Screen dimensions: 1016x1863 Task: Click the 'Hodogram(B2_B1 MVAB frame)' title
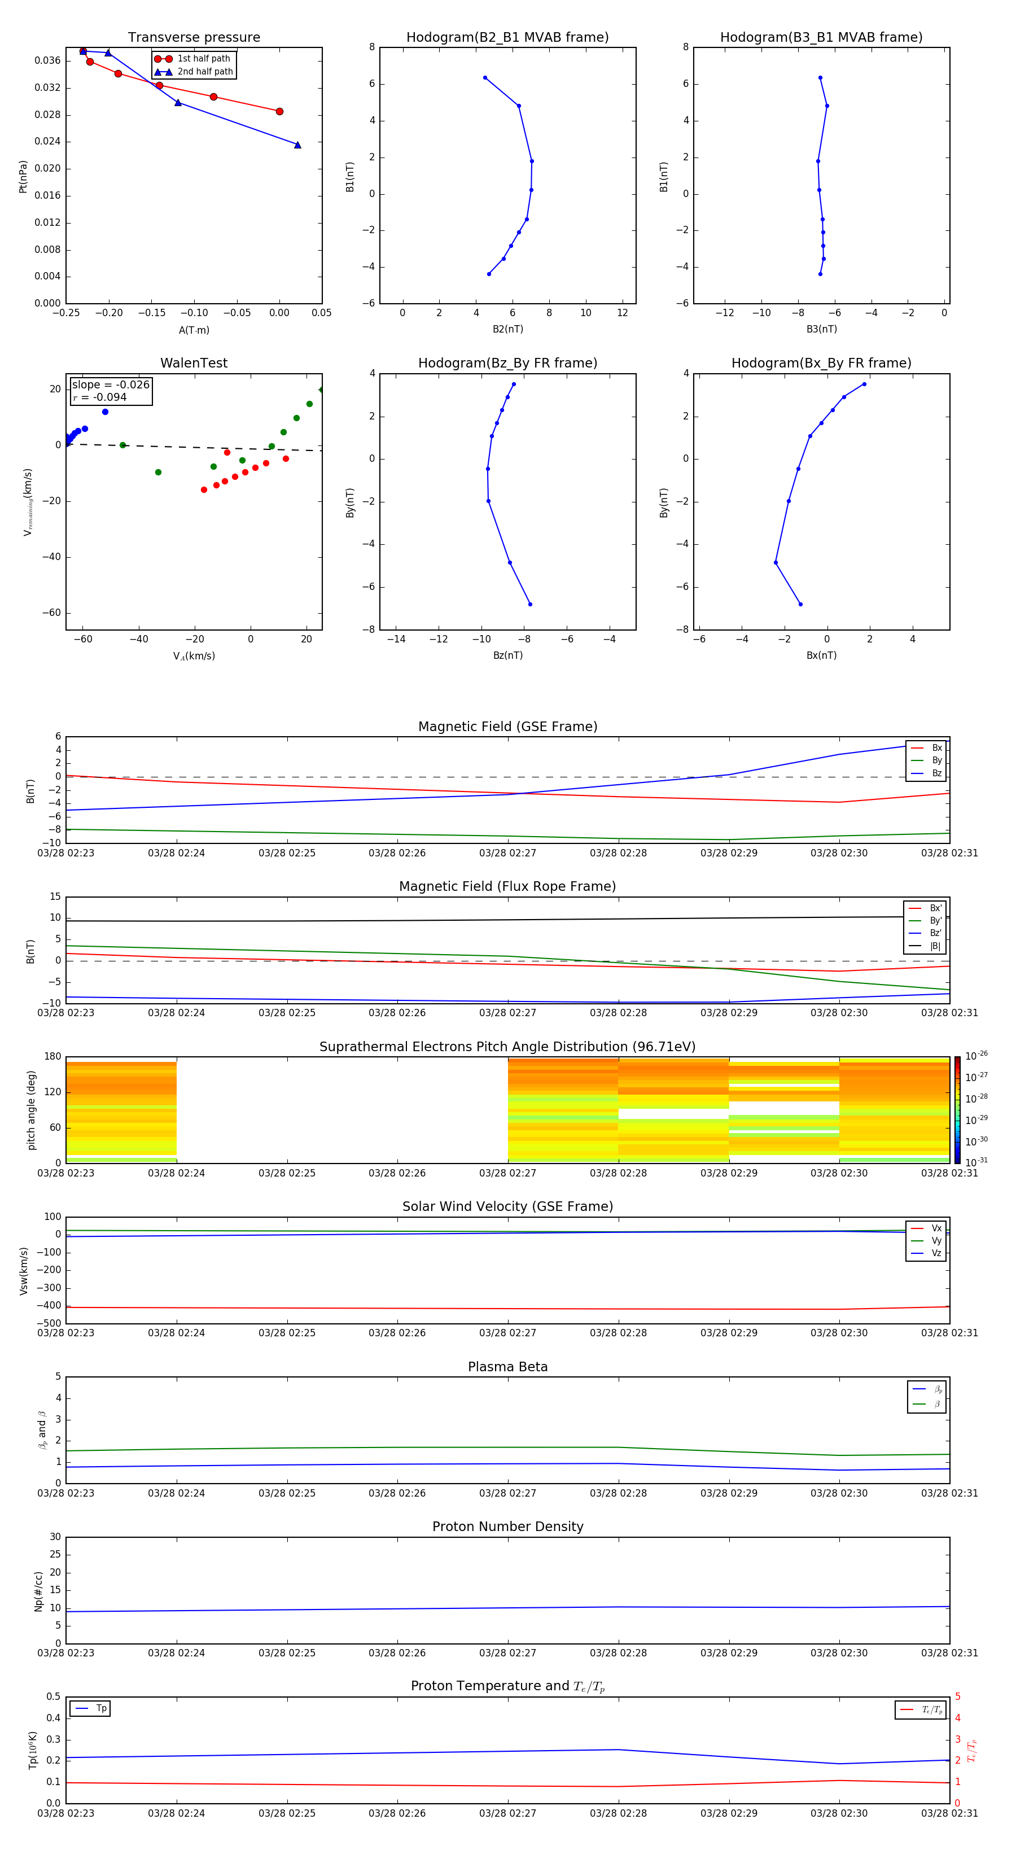pyautogui.click(x=507, y=37)
